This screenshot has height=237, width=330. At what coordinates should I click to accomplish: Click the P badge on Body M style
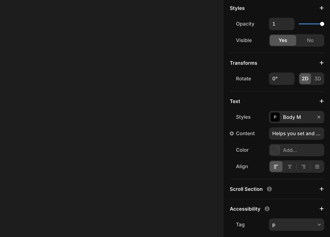point(275,117)
